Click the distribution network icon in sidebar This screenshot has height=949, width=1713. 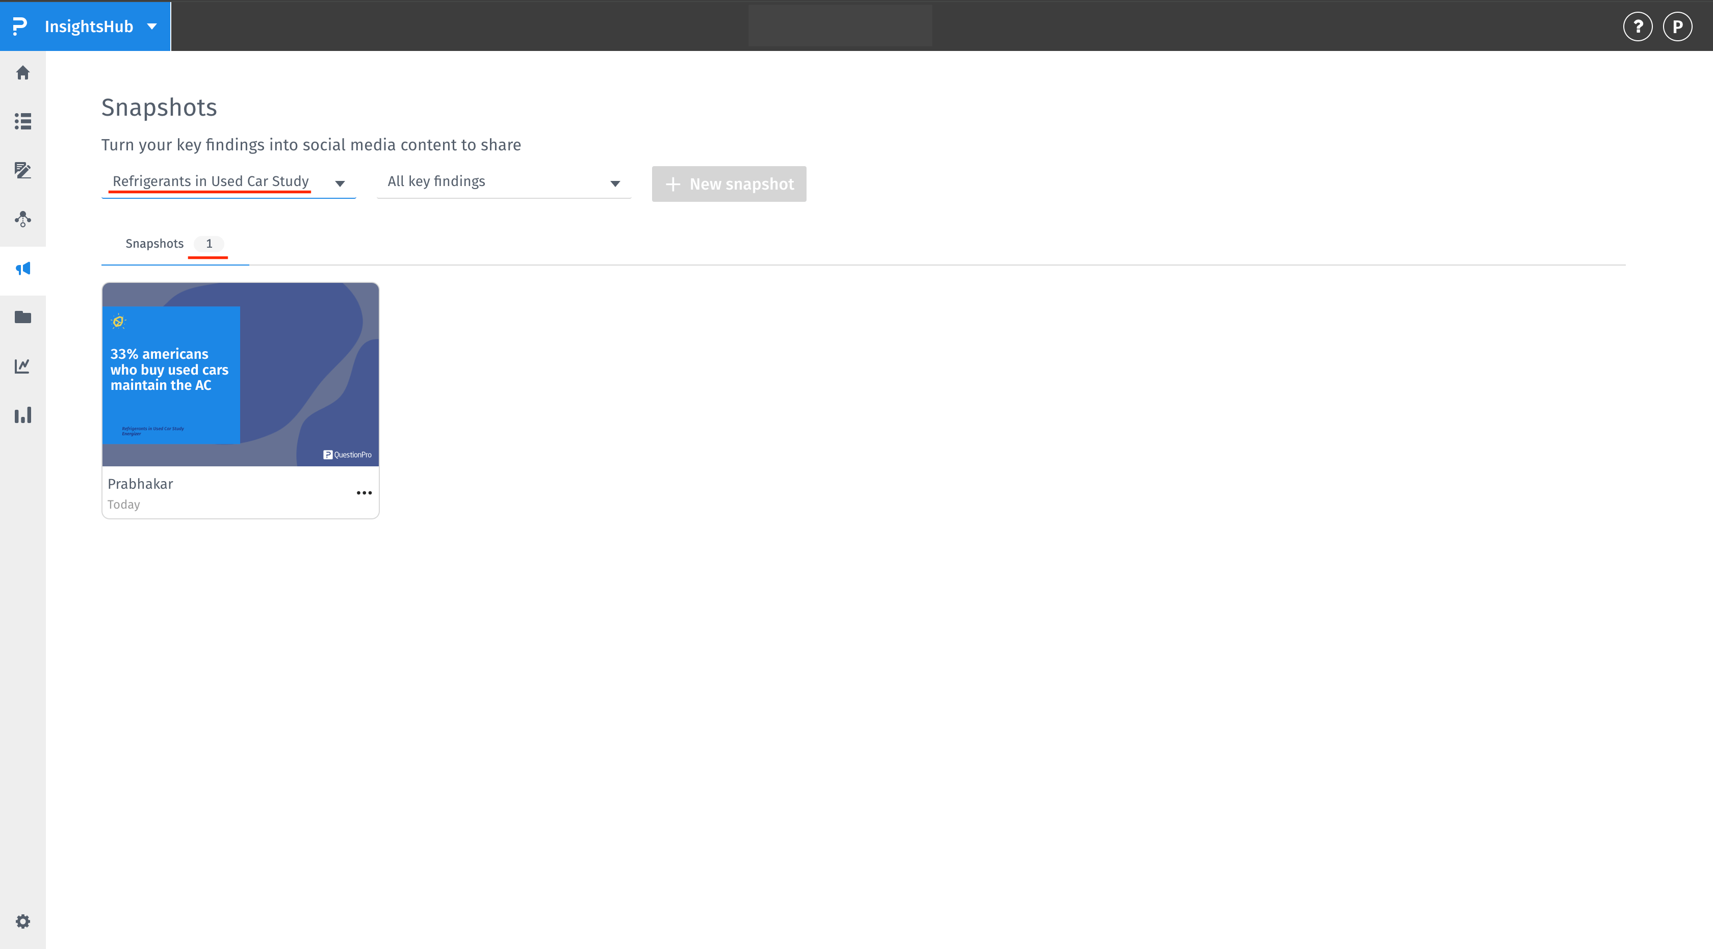pos(23,219)
